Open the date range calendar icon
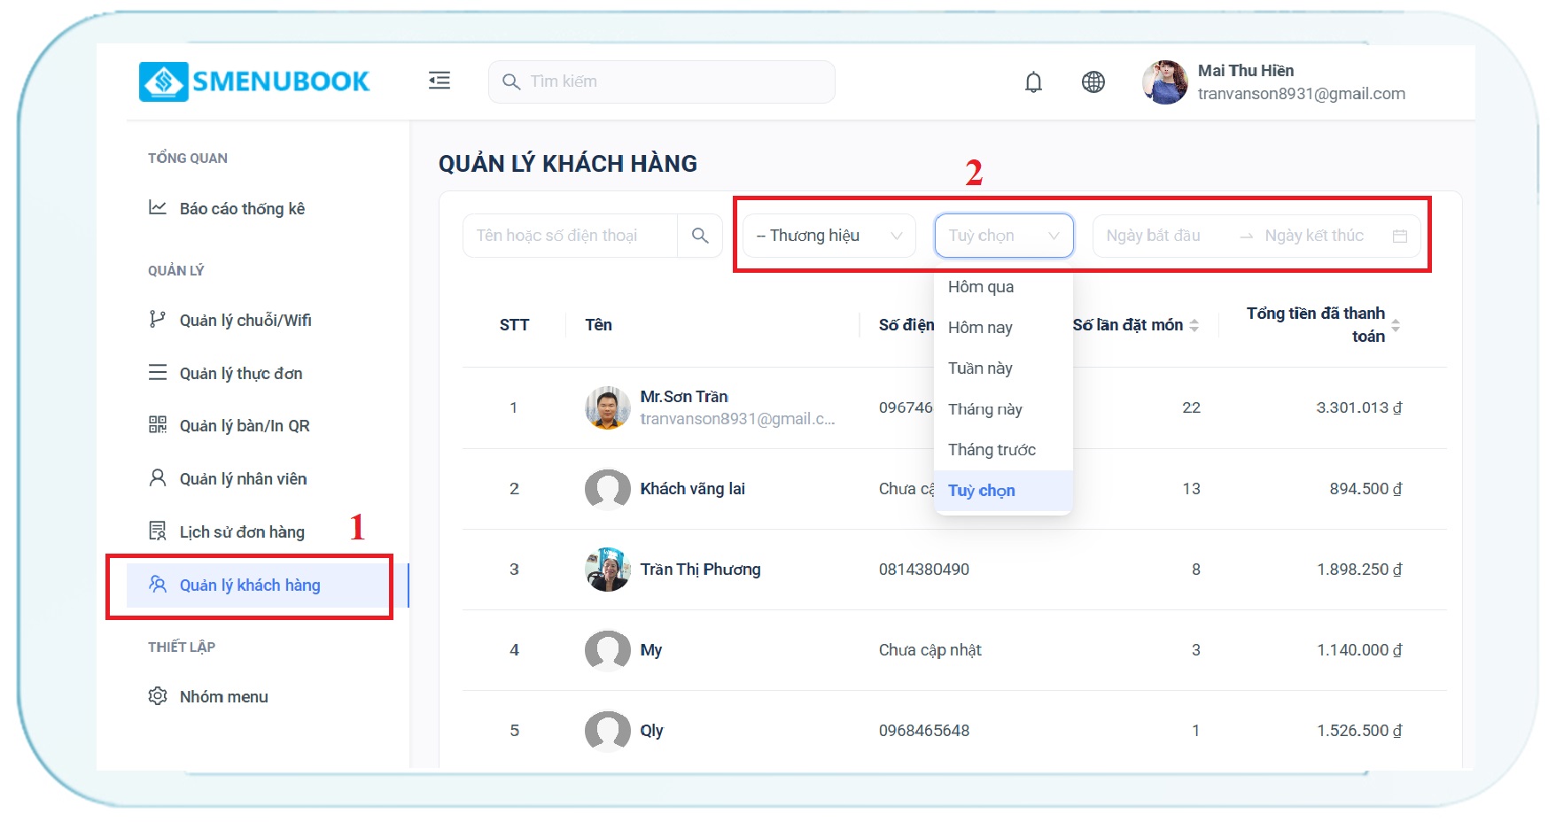 (x=1400, y=236)
